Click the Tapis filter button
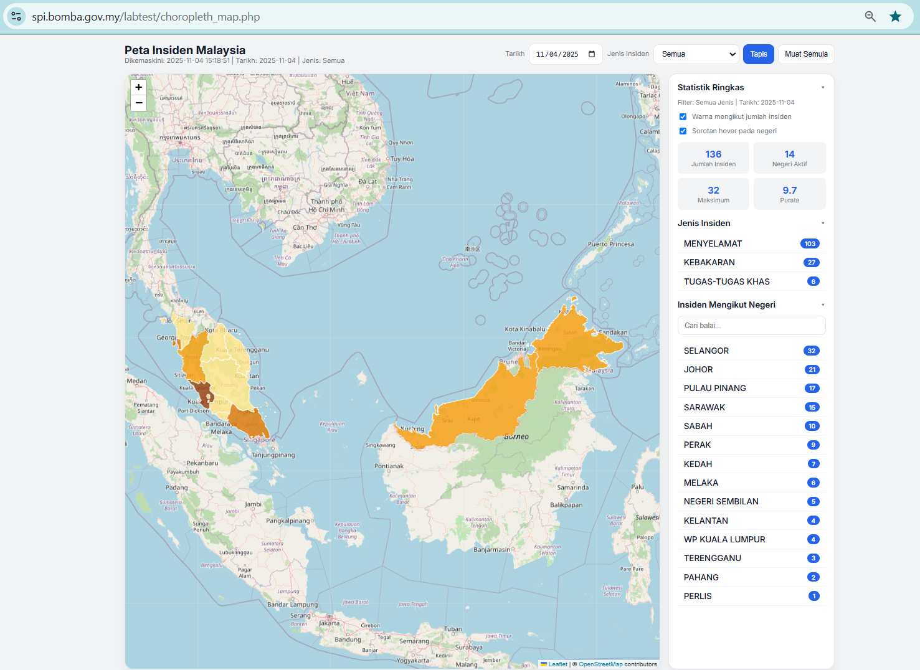920x670 pixels. click(x=758, y=54)
